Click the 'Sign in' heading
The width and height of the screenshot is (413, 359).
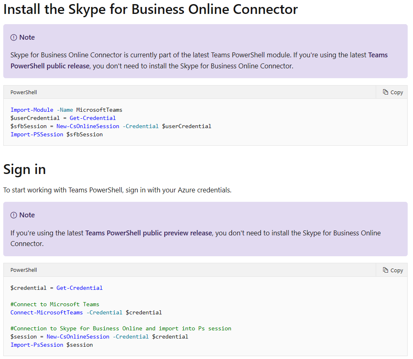(25, 169)
